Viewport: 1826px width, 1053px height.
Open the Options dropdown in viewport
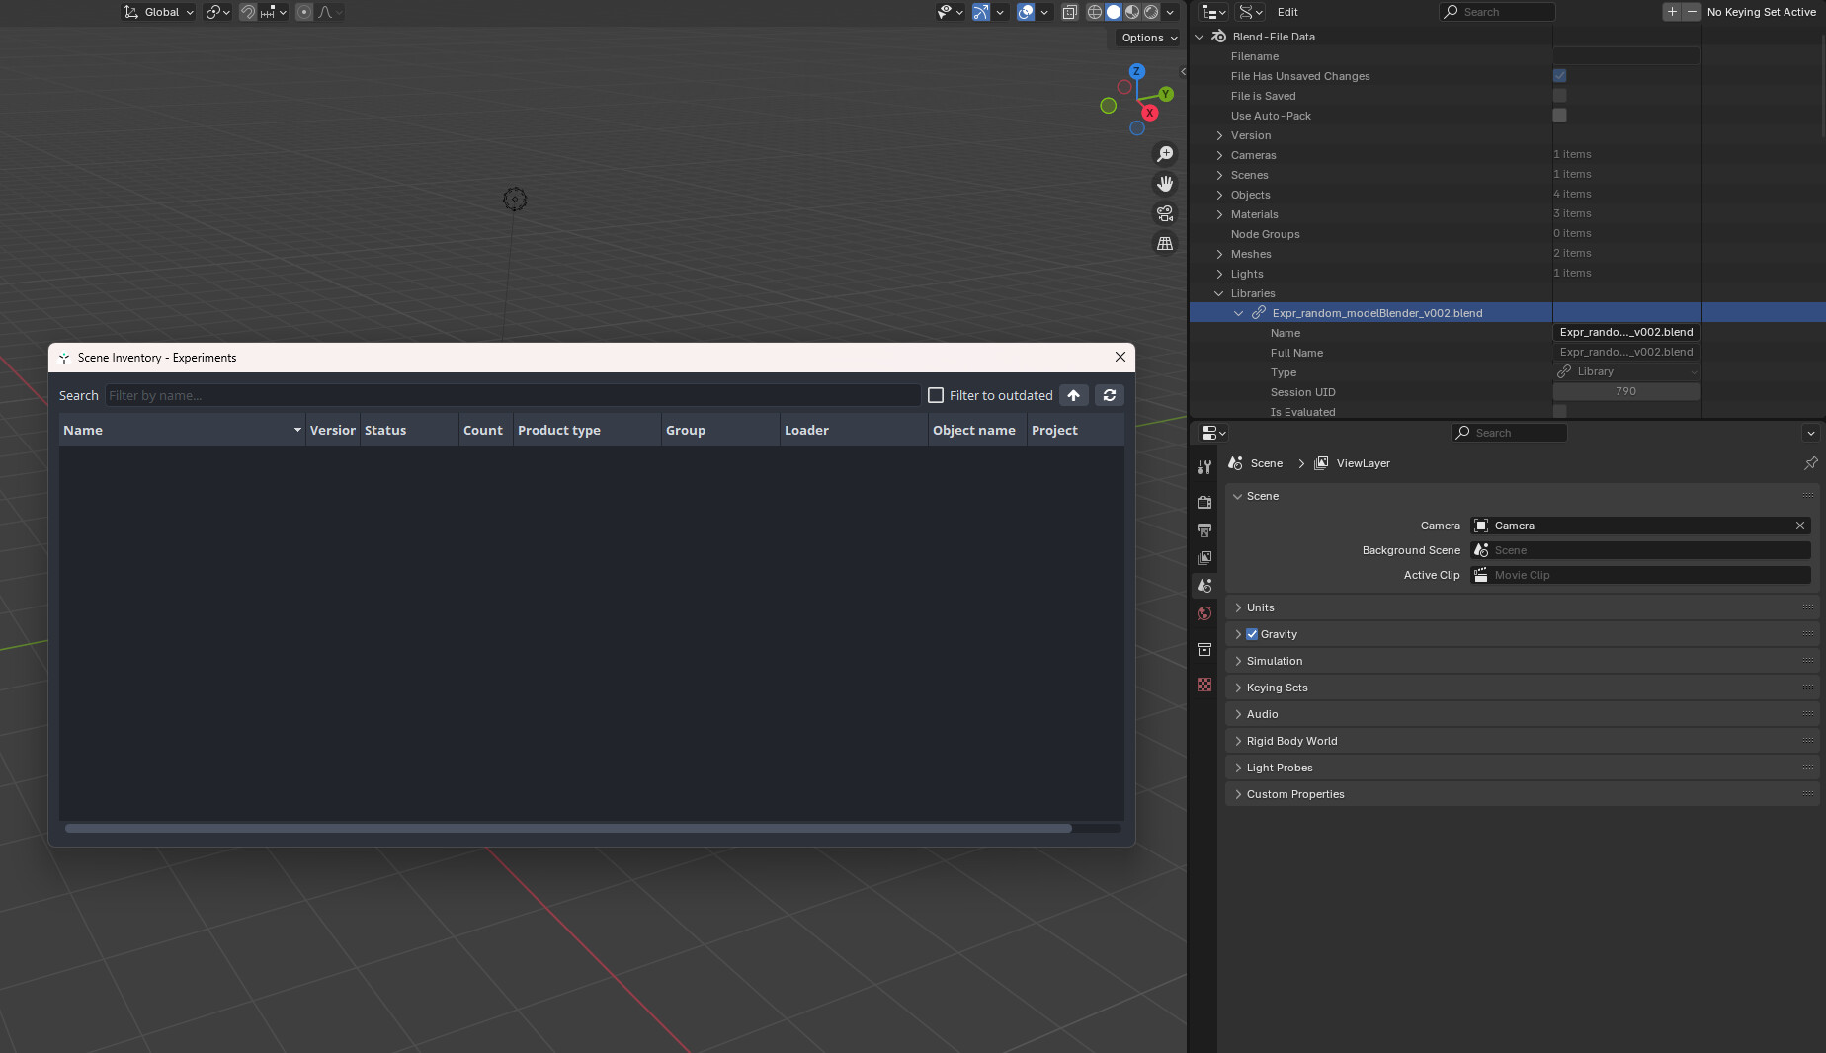pos(1149,38)
